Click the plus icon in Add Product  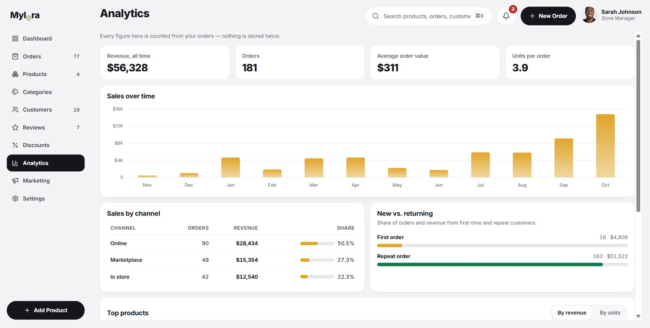click(27, 310)
